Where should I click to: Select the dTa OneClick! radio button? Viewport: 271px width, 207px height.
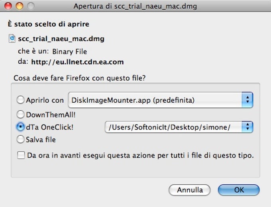20,127
